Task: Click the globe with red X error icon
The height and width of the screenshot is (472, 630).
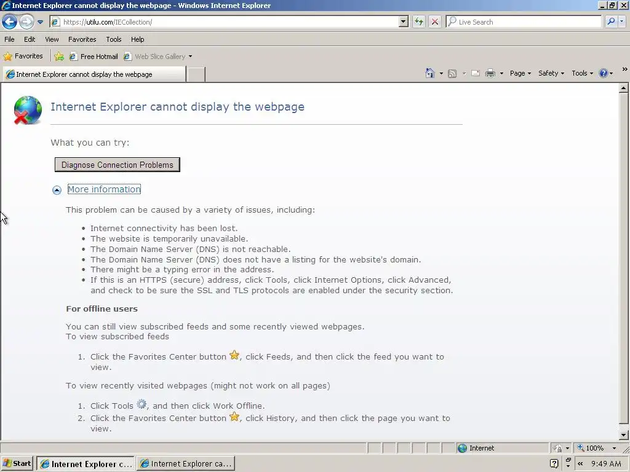Action: click(x=27, y=111)
